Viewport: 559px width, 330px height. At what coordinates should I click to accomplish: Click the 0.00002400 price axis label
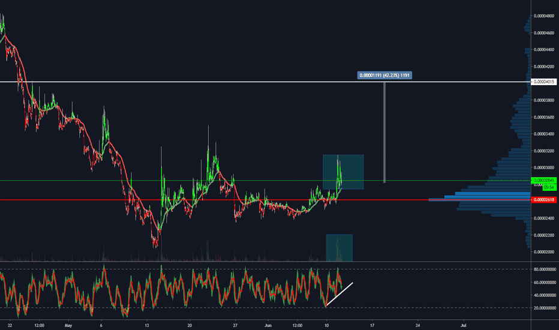(544, 218)
